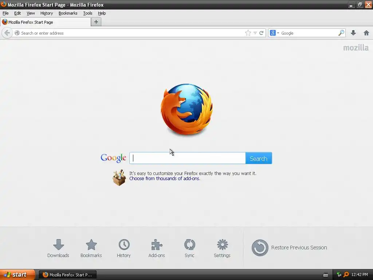Open the File menu

point(5,13)
